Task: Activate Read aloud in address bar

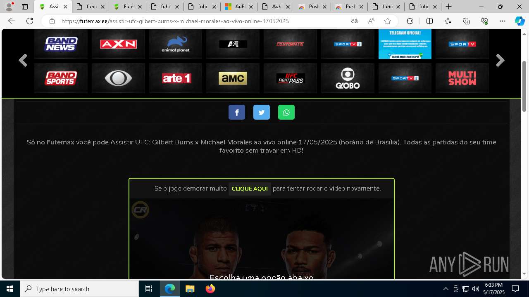Action: click(x=371, y=21)
